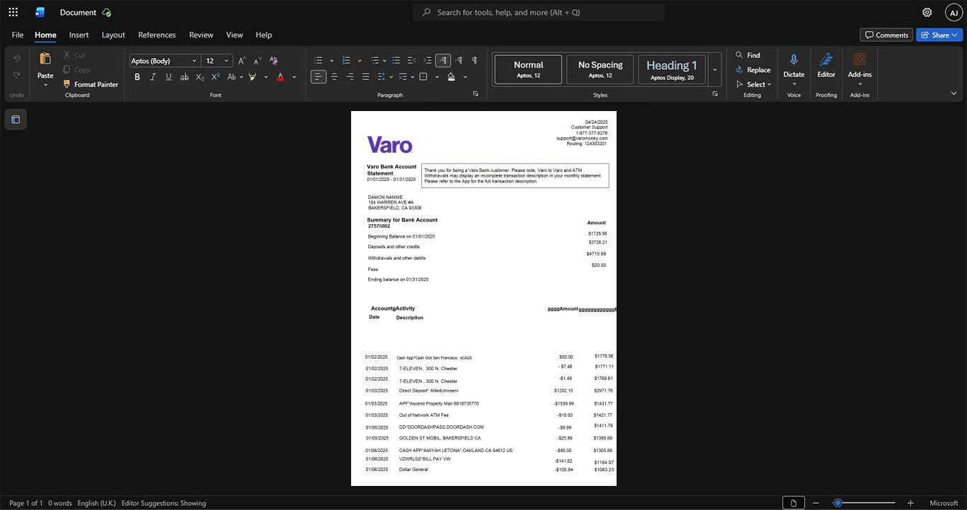This screenshot has height=510, width=967.
Task: Click the AJ account avatar
Action: (954, 12)
